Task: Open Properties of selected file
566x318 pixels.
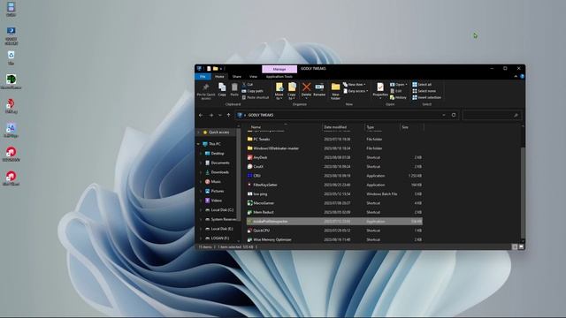Action: (380, 90)
